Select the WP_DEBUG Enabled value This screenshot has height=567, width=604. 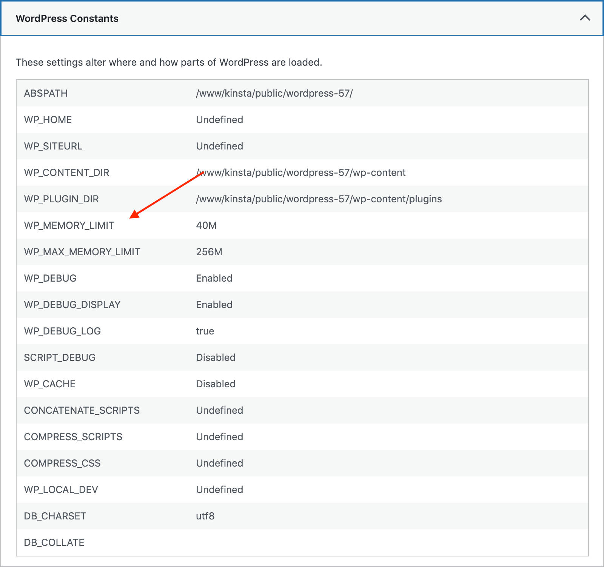point(214,278)
